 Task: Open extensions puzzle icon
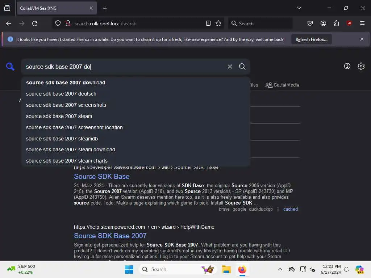tap(336, 24)
